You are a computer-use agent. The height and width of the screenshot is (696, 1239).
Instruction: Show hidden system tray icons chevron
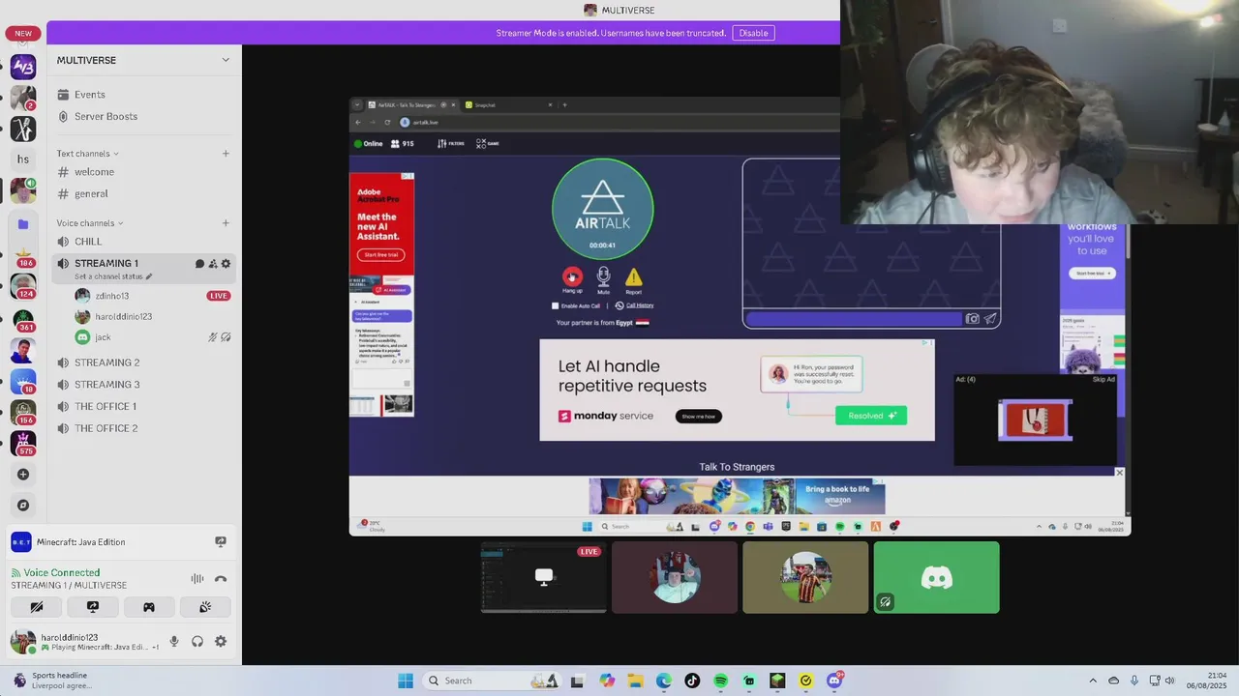(x=1093, y=681)
